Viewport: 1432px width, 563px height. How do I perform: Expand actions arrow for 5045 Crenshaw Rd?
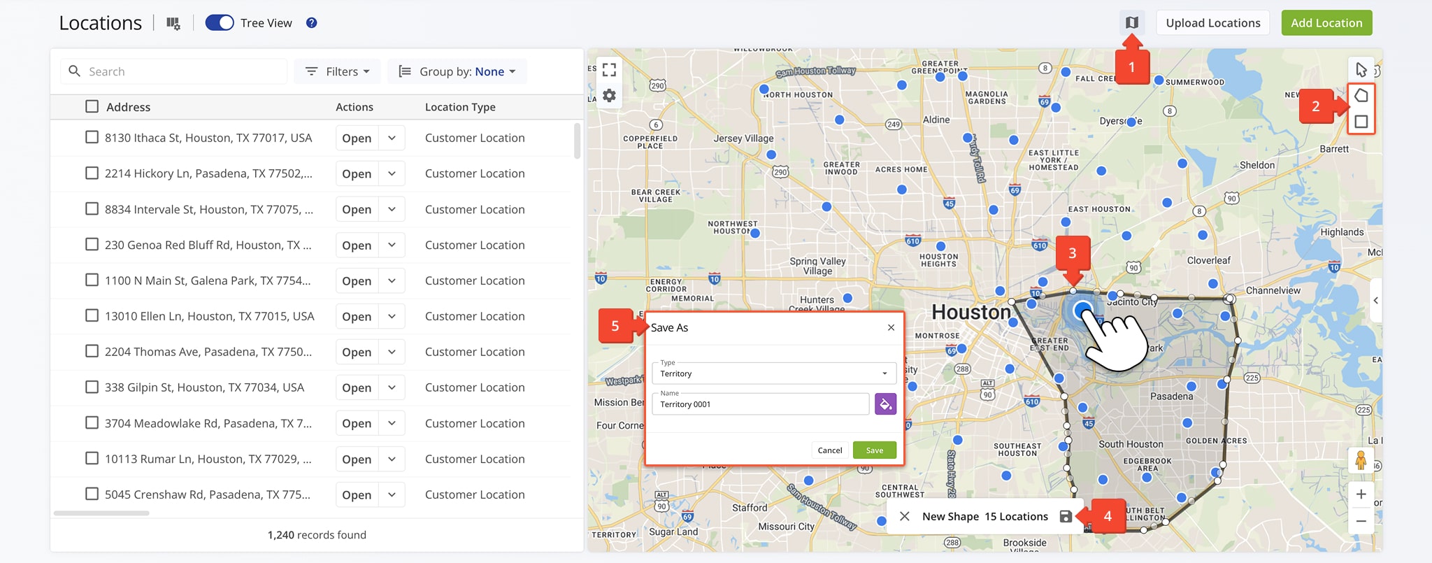pyautogui.click(x=392, y=494)
